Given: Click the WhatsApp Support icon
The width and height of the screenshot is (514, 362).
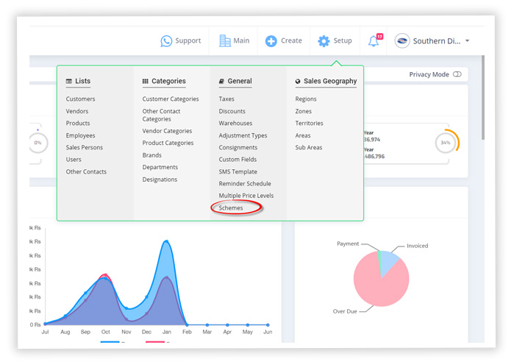Looking at the screenshot, I should 166,41.
